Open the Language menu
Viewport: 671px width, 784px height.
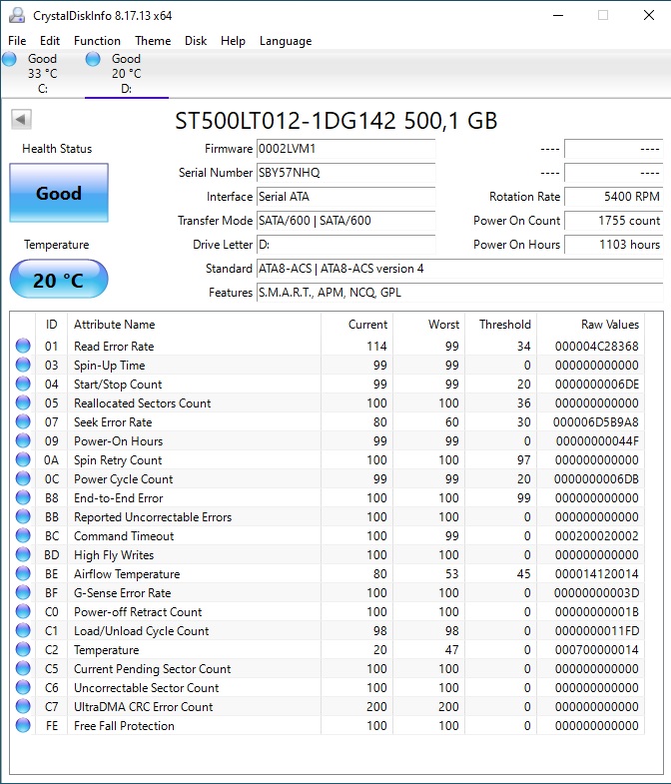coord(286,41)
